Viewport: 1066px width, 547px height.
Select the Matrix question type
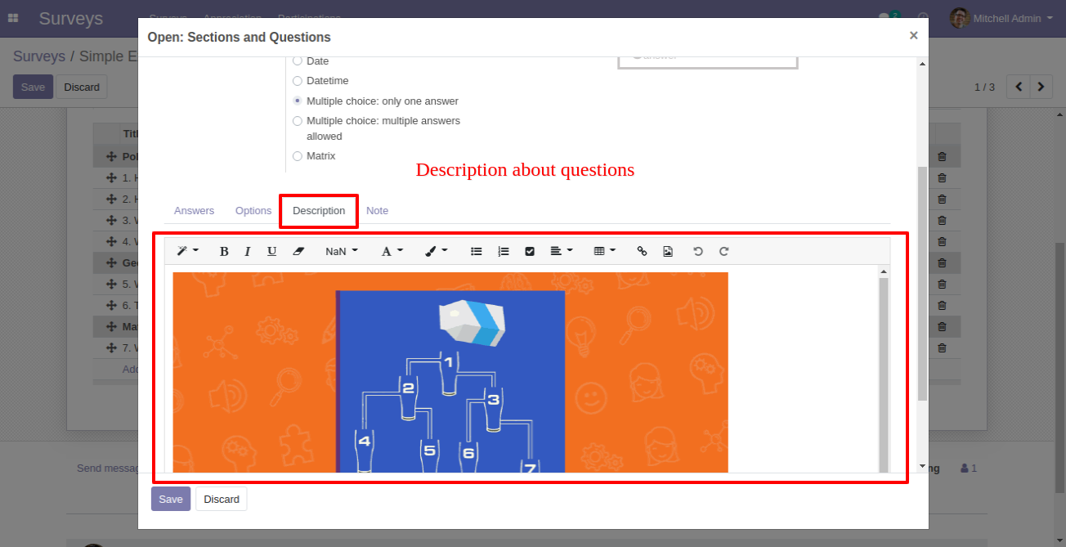tap(298, 156)
